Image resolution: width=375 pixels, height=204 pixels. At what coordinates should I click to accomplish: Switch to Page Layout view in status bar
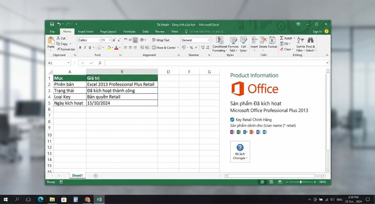[x=271, y=182]
